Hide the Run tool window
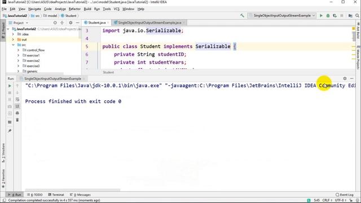The width and height of the screenshot is (361, 203). tap(351, 78)
